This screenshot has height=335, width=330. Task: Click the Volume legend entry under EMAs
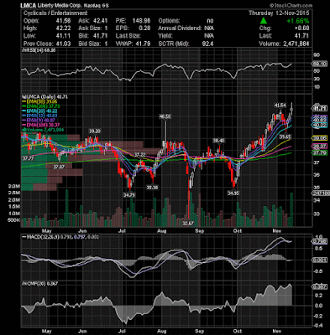point(43,130)
